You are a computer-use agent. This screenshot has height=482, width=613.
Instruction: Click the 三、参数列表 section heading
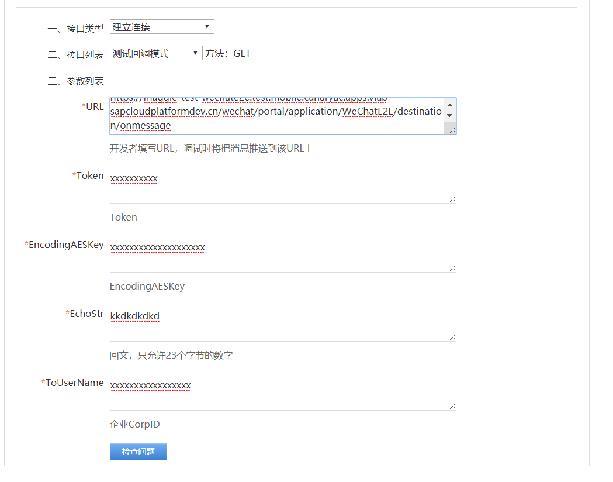coord(77,81)
